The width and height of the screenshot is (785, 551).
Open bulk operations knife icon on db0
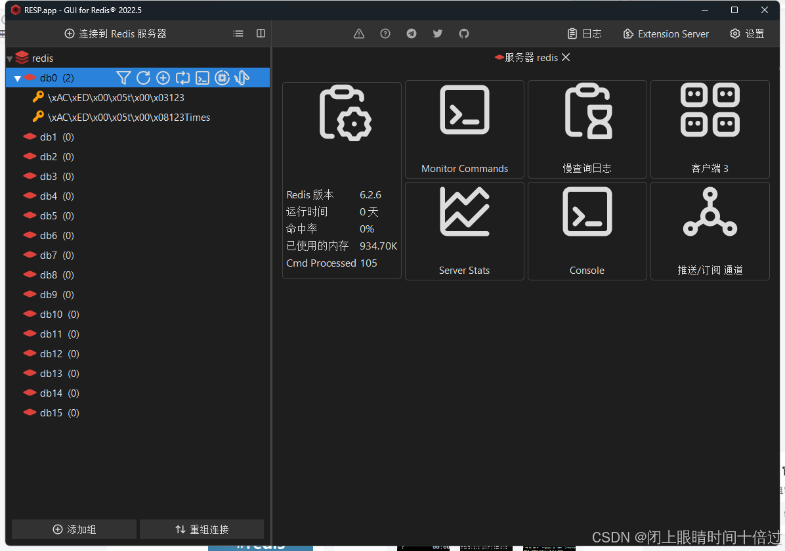(x=242, y=78)
